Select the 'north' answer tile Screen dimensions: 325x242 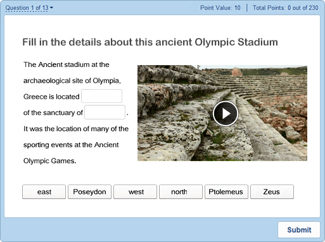coord(181,192)
